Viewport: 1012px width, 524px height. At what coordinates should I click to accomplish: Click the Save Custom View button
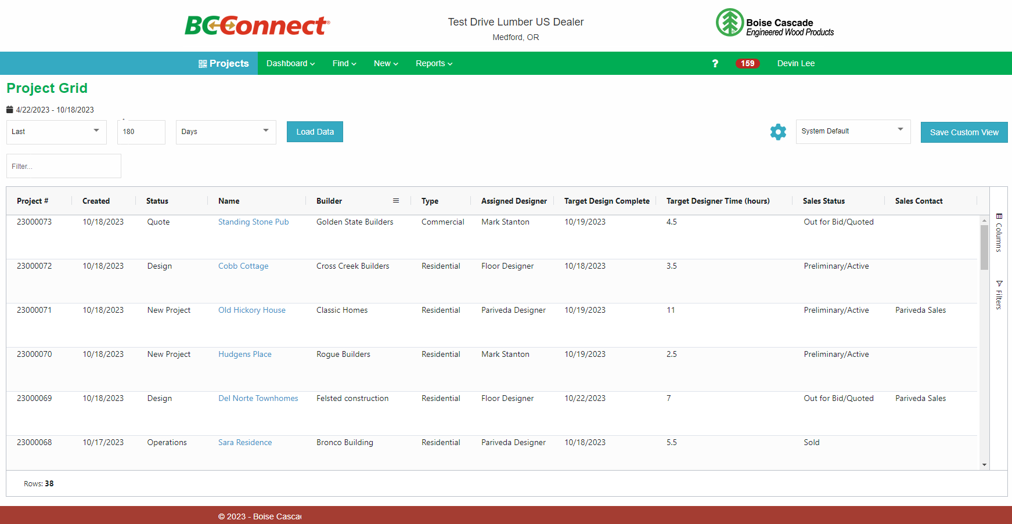point(964,132)
